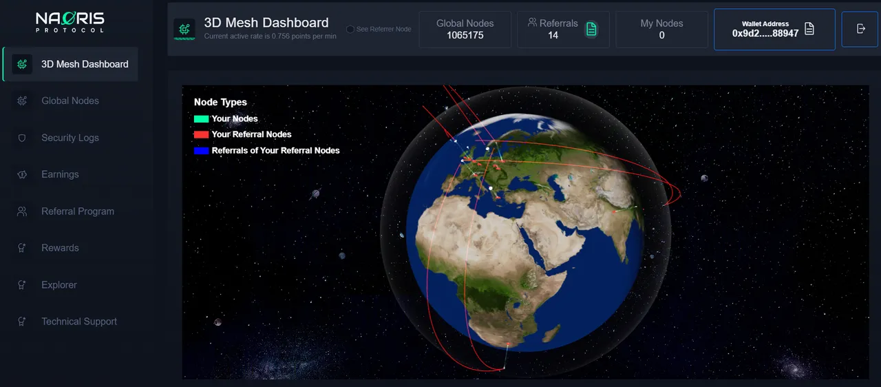Click the Rewards sidebar icon
This screenshot has width=881, height=387.
(22, 248)
